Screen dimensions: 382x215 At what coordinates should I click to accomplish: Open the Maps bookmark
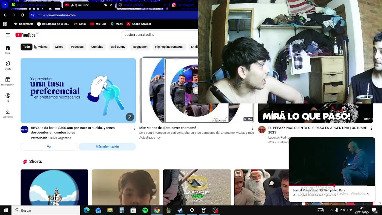pos(116,24)
